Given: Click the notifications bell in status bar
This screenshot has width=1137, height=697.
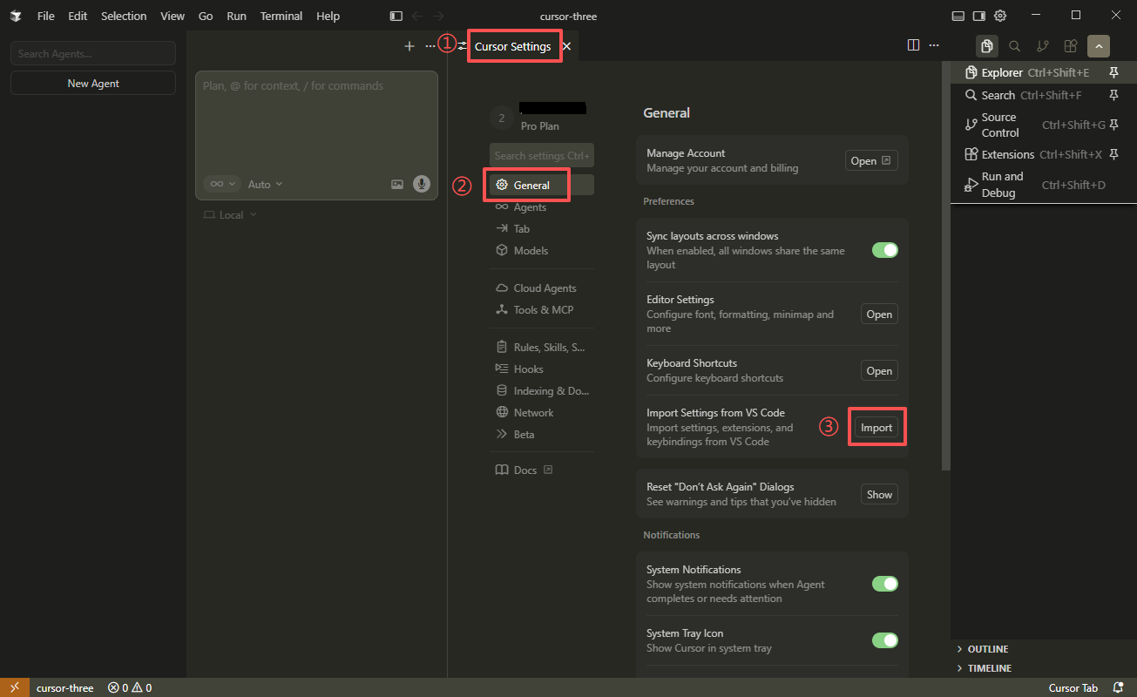Looking at the screenshot, I should click(x=1118, y=687).
